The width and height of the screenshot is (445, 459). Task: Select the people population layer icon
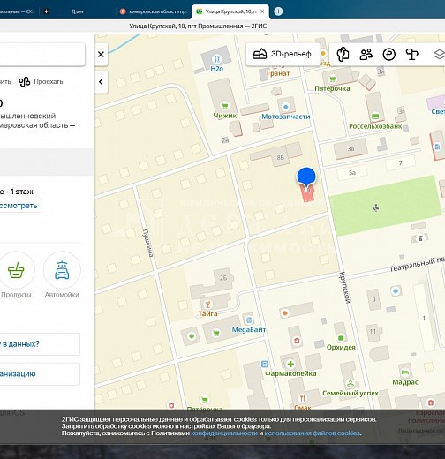366,55
